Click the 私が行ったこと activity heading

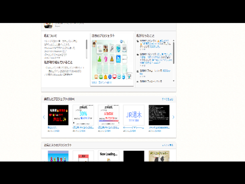click(x=145, y=36)
